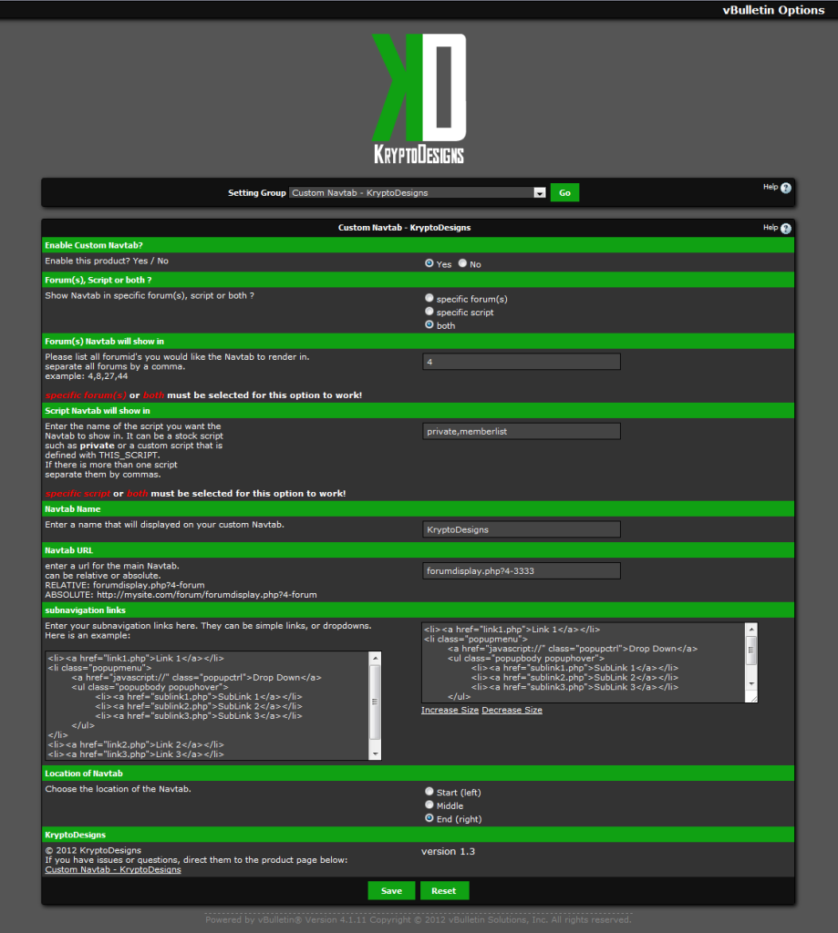
Task: Click the 'Script Navtab will show in' heading
Action: click(x=98, y=411)
